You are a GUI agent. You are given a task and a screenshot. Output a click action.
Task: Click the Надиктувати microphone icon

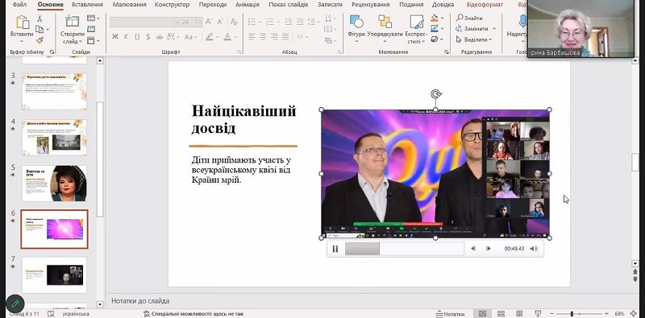coord(522,21)
